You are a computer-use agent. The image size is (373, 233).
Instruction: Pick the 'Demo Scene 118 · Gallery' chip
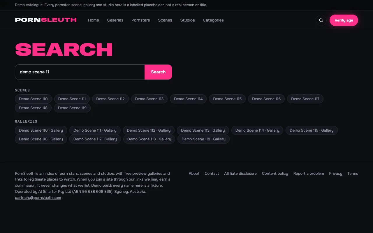click(x=149, y=139)
